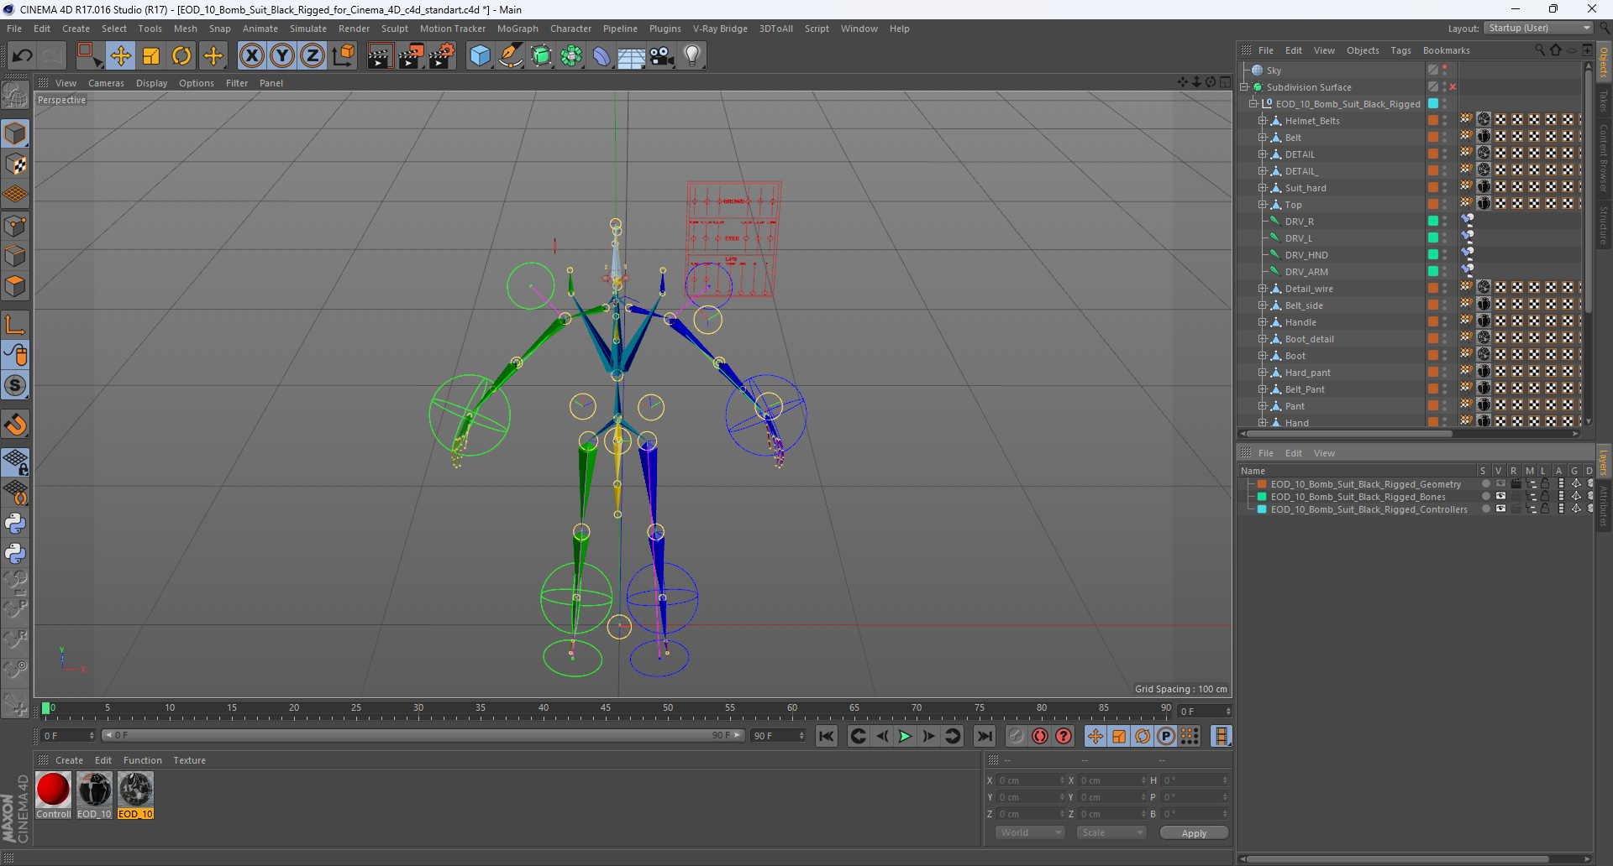Click the coordinate system icon
The width and height of the screenshot is (1613, 866).
point(344,56)
